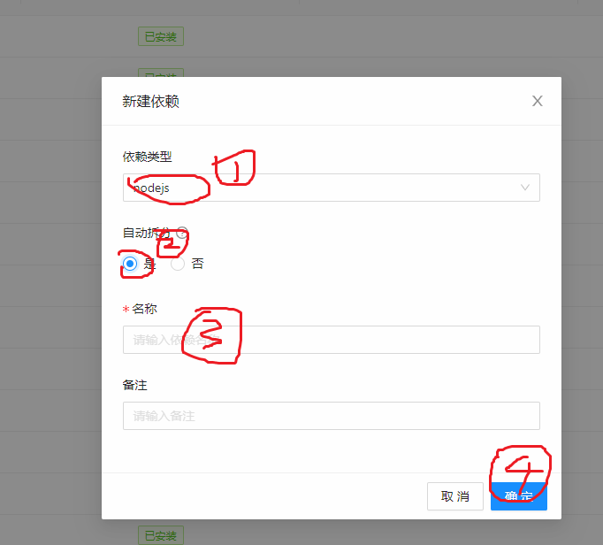Open the nodejs dependency type select box
The height and width of the screenshot is (545, 603).
(331, 188)
